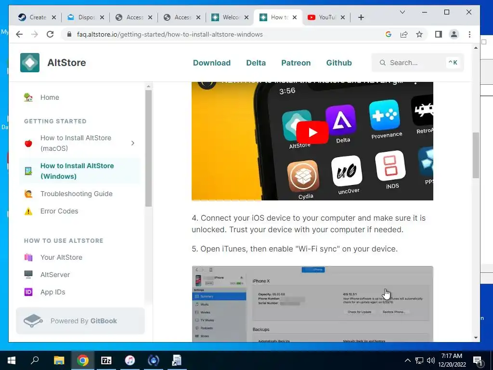Screen dimensions: 493x370
Task: Bookmark this page with star icon
Action: pyautogui.click(x=419, y=34)
